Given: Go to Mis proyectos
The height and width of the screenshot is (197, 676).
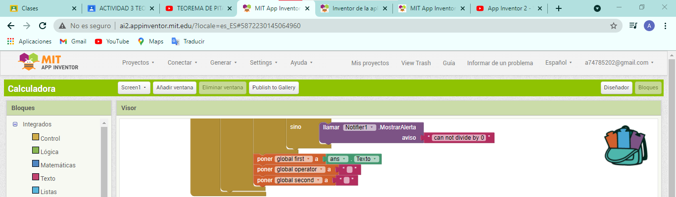Looking at the screenshot, I should click(x=370, y=63).
